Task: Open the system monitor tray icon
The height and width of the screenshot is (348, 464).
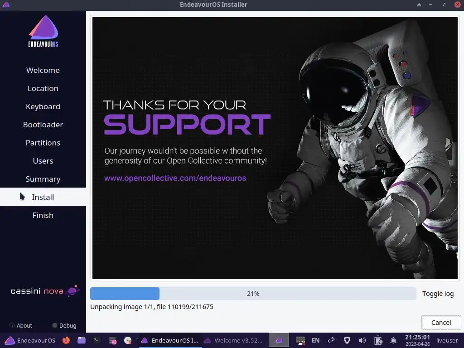Action: (300, 340)
